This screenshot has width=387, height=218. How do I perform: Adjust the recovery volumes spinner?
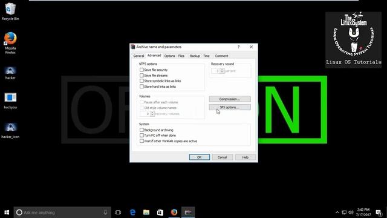152,114
